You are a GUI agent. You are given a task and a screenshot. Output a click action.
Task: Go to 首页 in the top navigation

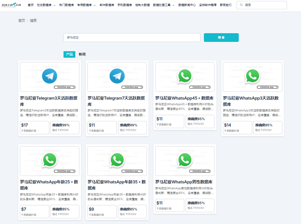(x=31, y=5)
